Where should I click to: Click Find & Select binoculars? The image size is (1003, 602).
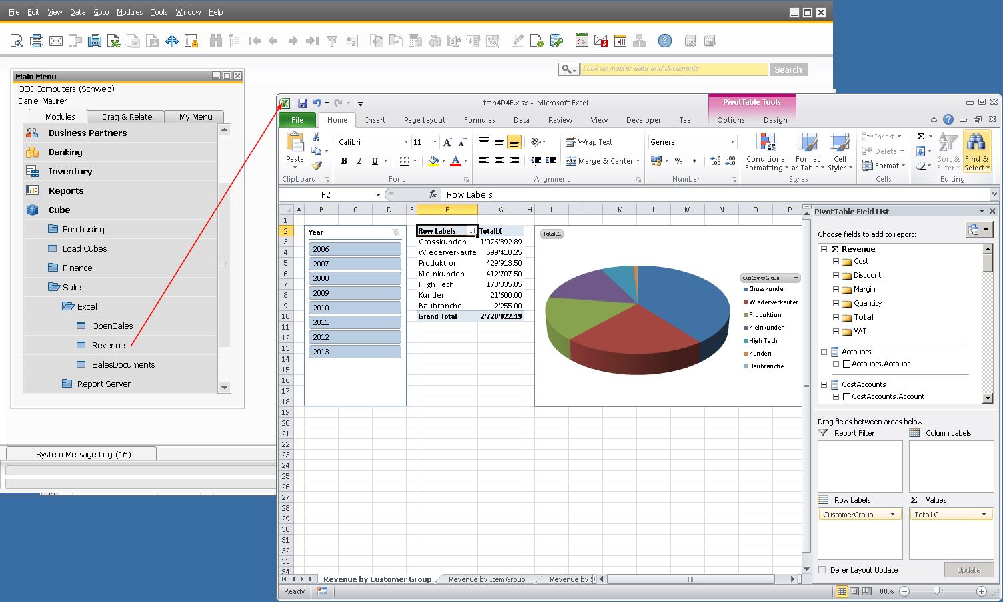tap(976, 152)
